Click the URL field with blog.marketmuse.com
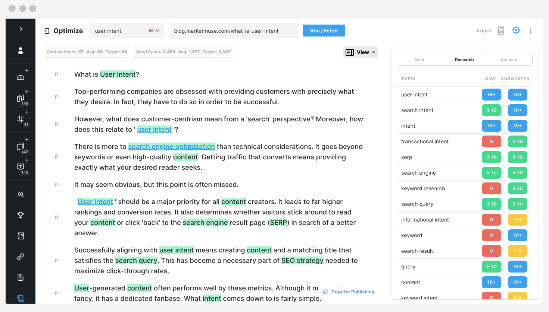Image resolution: width=549 pixels, height=312 pixels. tap(233, 31)
